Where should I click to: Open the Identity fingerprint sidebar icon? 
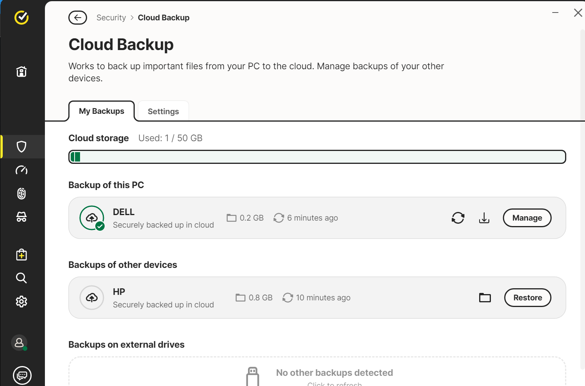point(21,194)
